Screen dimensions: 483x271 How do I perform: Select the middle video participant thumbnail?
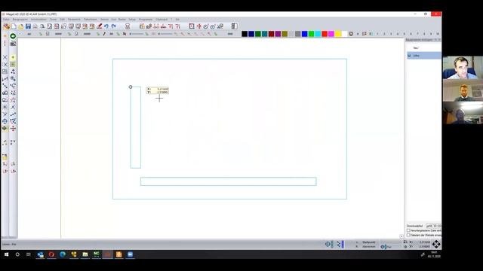tap(463, 90)
